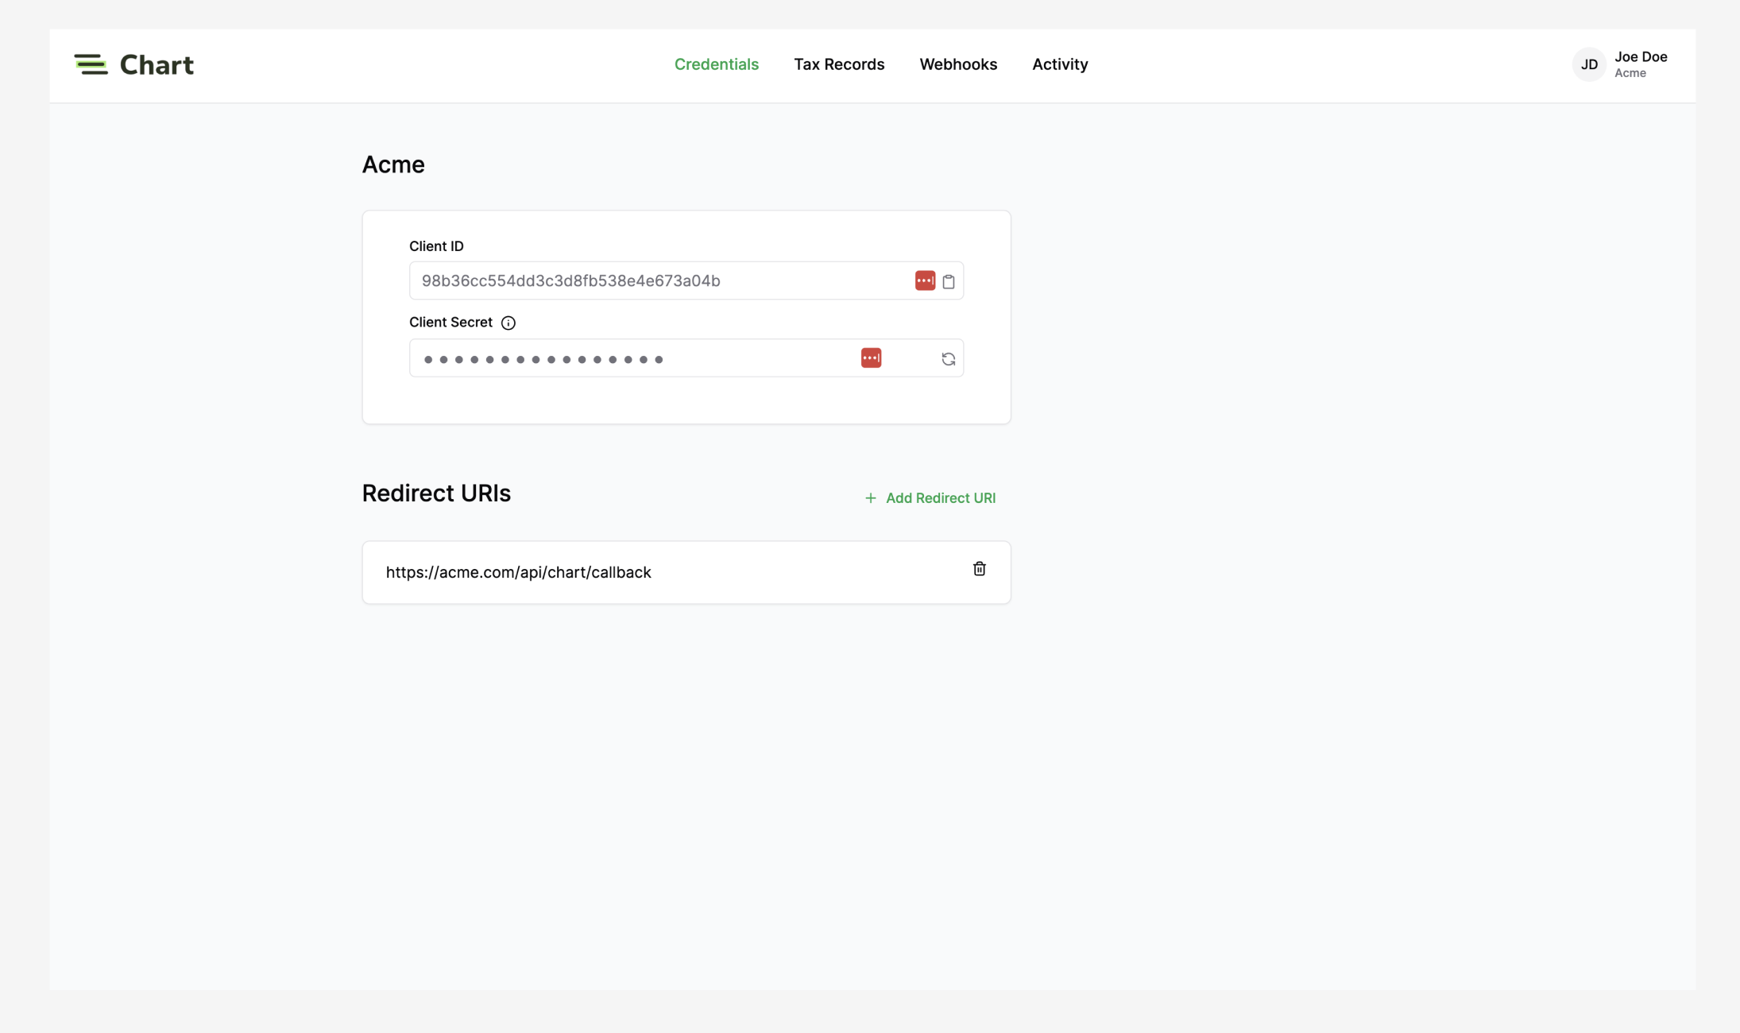
Task: Click password manager icon in Client Secret field
Action: click(x=871, y=358)
